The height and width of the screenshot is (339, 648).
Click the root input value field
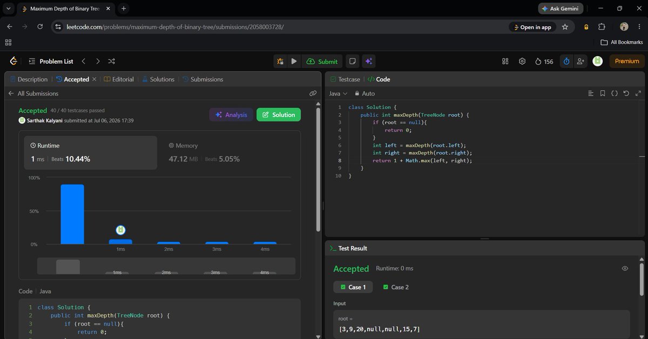pos(482,324)
